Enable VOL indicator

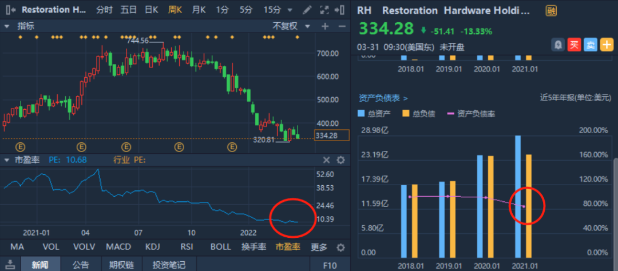[51, 247]
